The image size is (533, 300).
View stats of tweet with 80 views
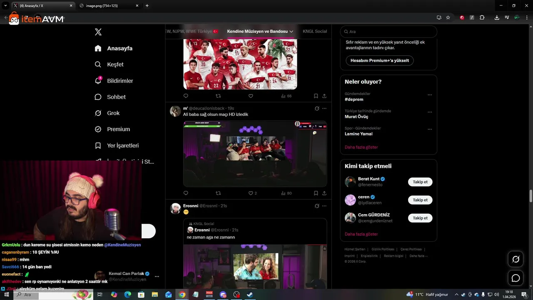[286, 193]
